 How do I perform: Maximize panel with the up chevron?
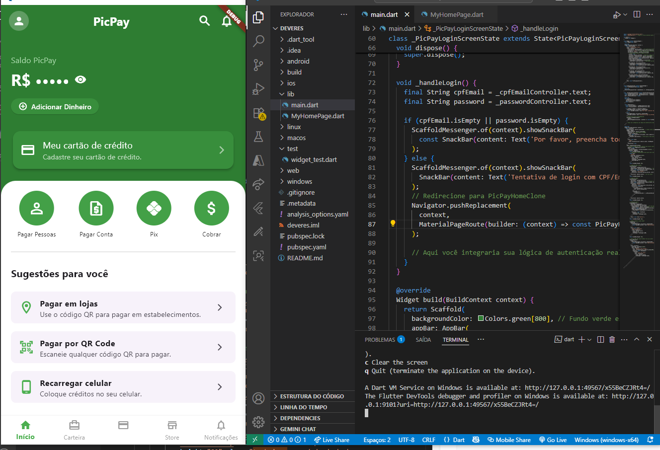coord(637,340)
